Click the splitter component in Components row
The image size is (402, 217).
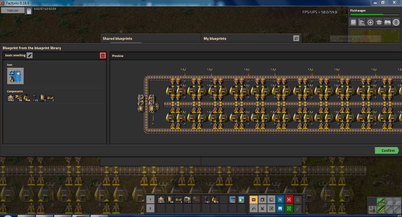click(x=43, y=98)
